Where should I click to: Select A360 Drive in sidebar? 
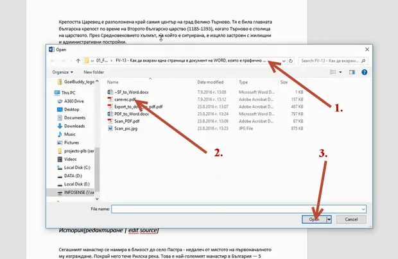(x=74, y=101)
